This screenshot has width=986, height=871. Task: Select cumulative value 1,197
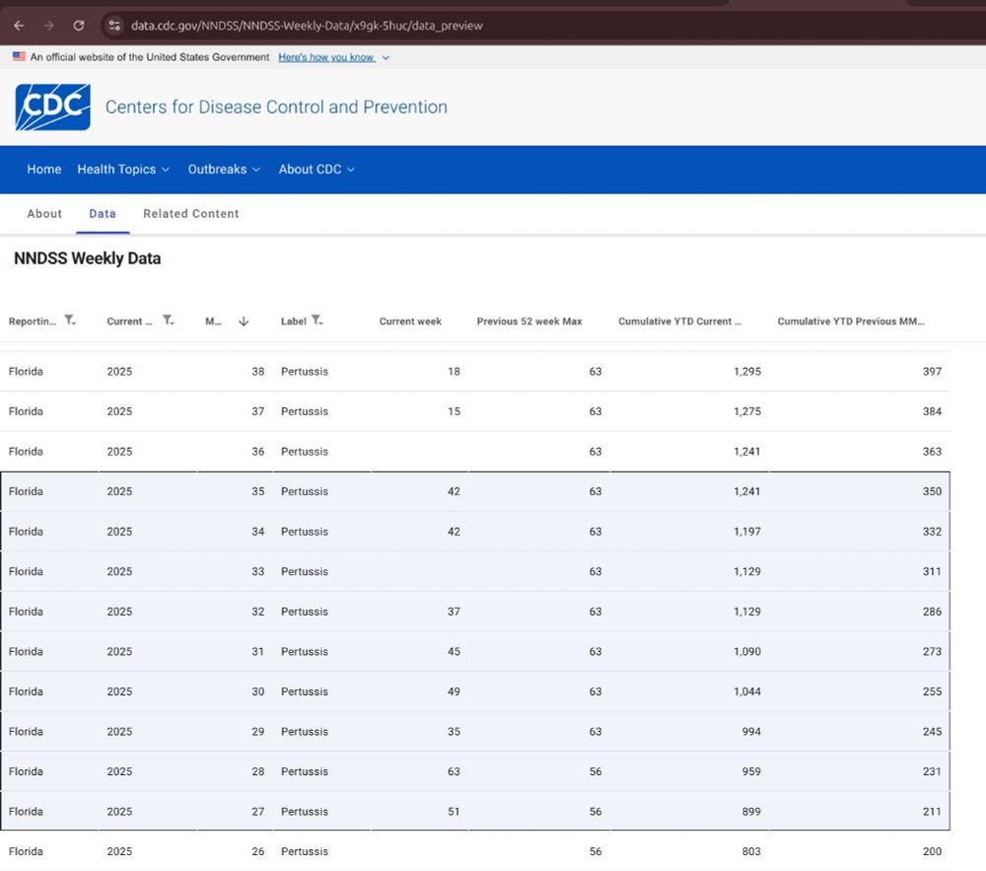pyautogui.click(x=747, y=532)
